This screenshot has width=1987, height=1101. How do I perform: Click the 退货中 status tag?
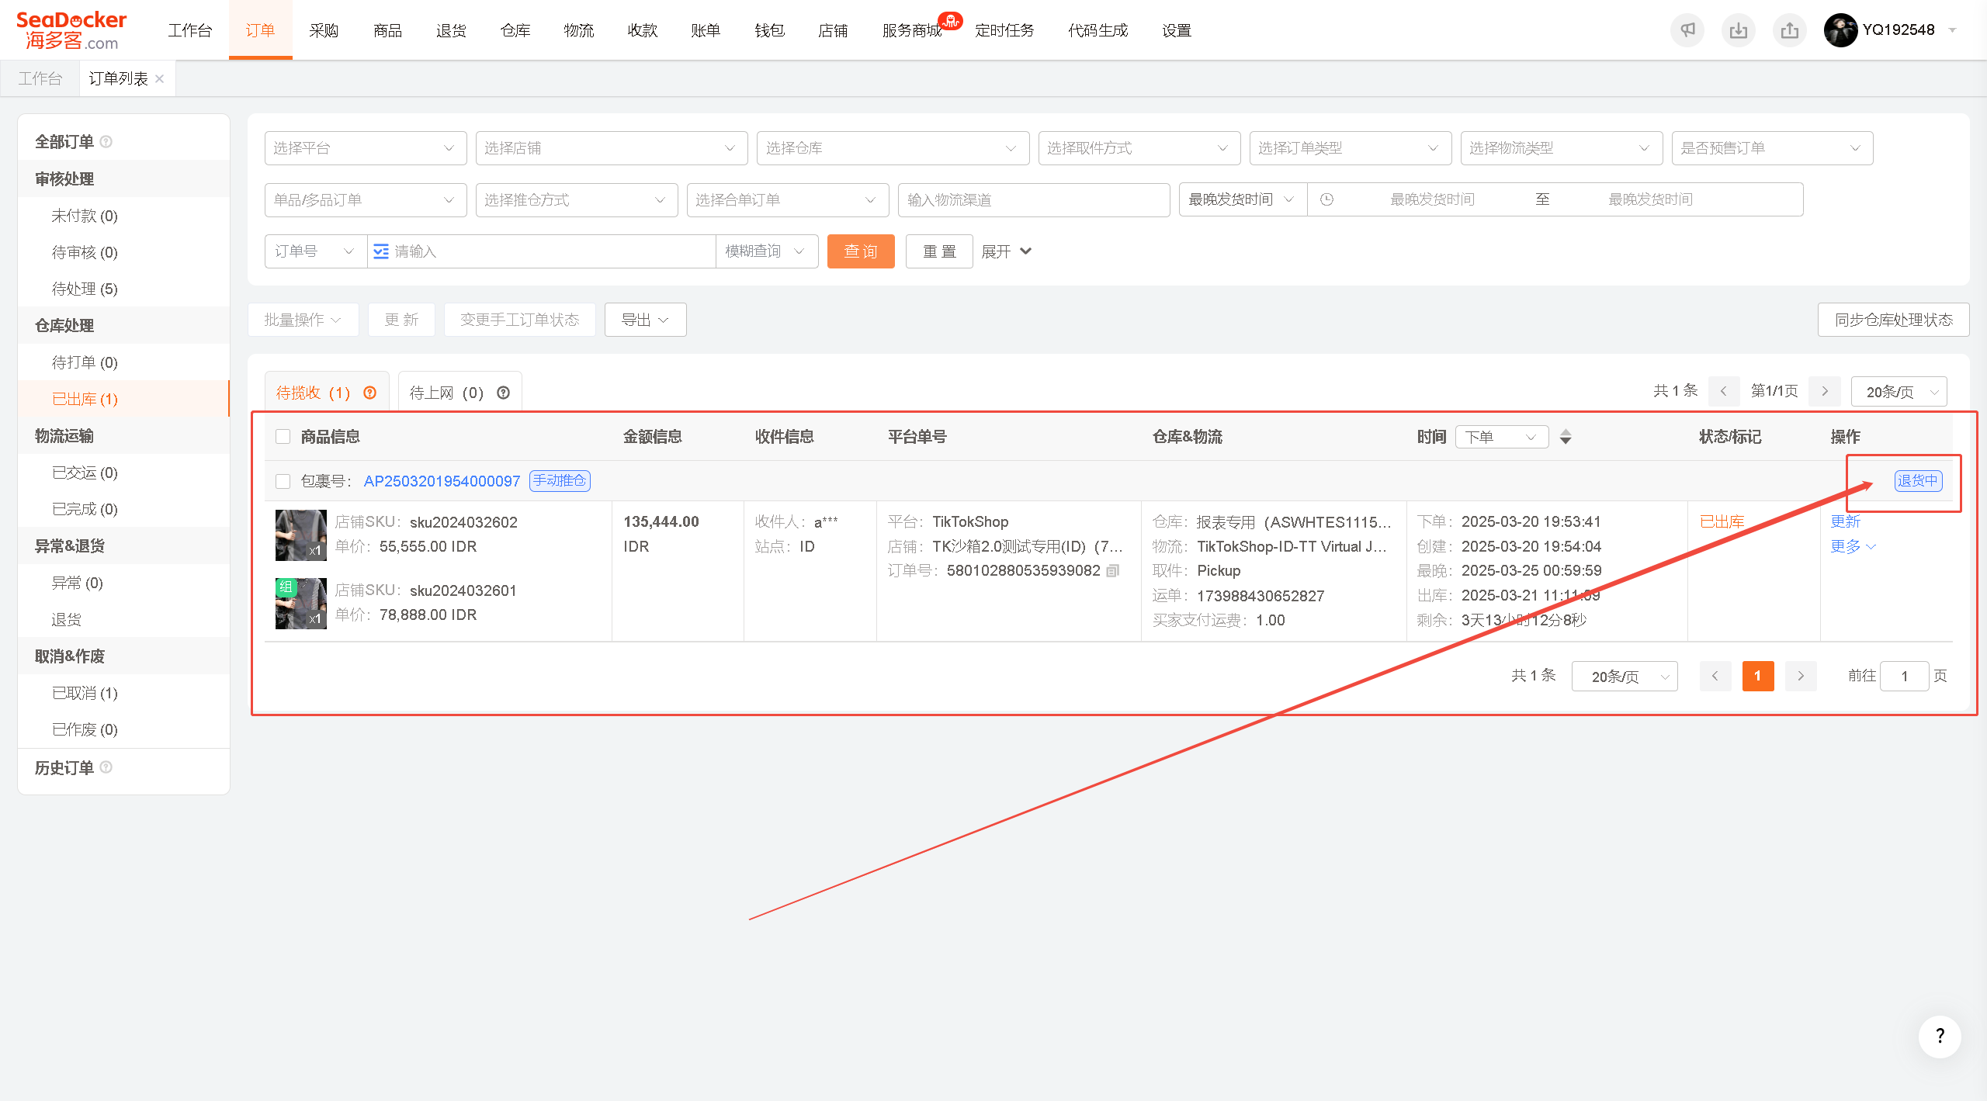click(1919, 481)
